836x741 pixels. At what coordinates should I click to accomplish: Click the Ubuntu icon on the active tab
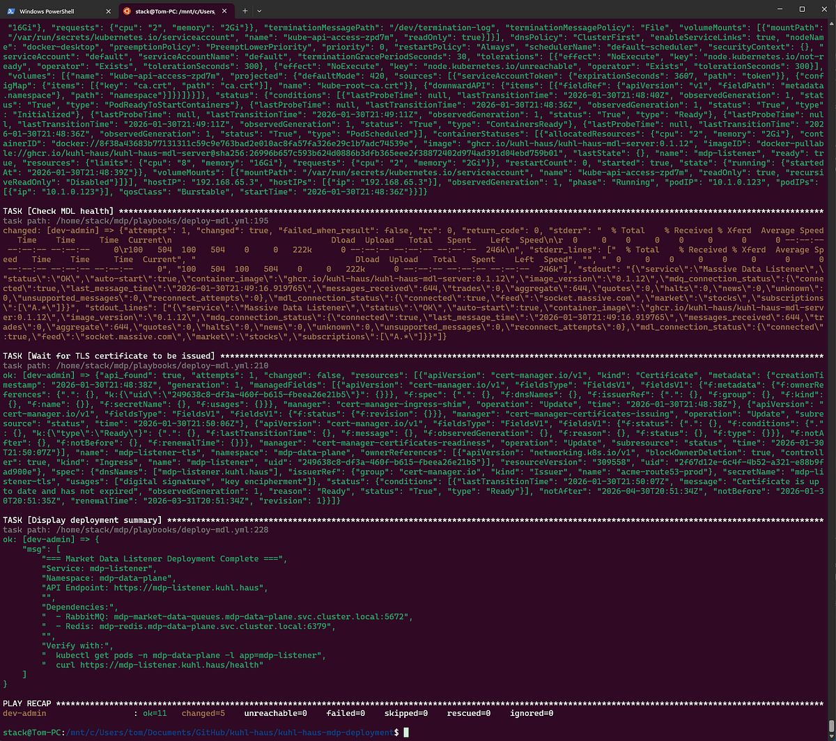point(126,11)
